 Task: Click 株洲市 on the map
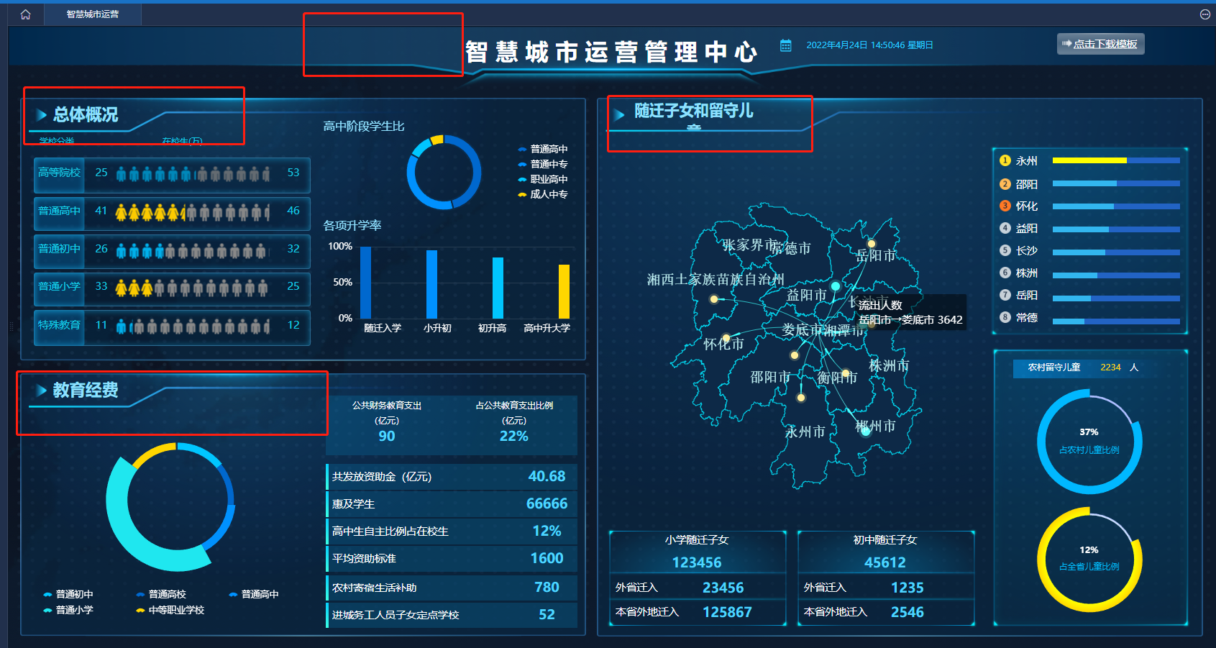click(889, 365)
